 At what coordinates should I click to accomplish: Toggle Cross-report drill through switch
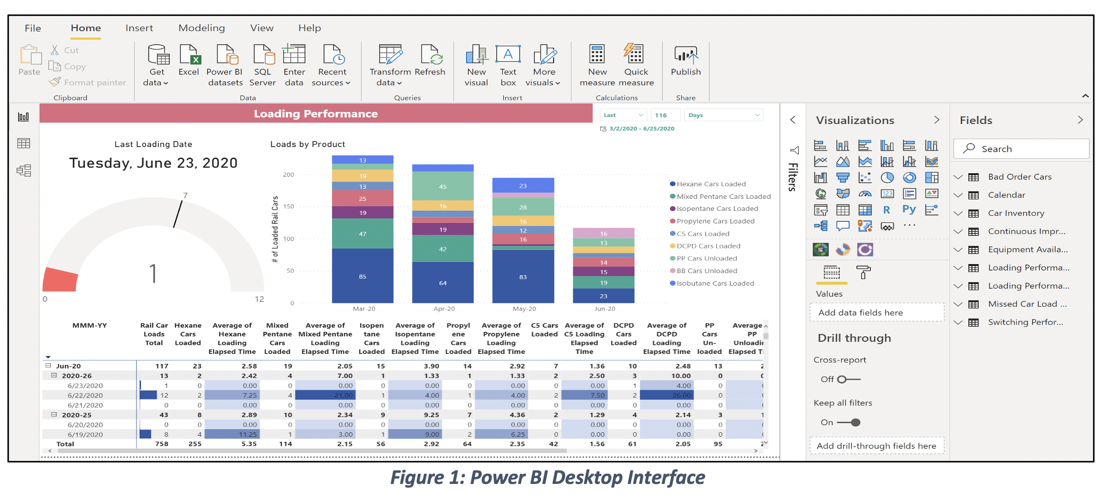point(848,380)
